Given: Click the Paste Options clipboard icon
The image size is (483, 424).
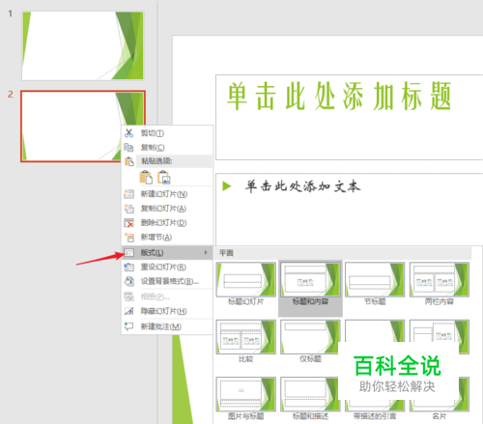Looking at the screenshot, I should click(129, 161).
